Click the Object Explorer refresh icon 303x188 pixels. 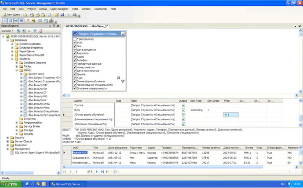pos(40,31)
